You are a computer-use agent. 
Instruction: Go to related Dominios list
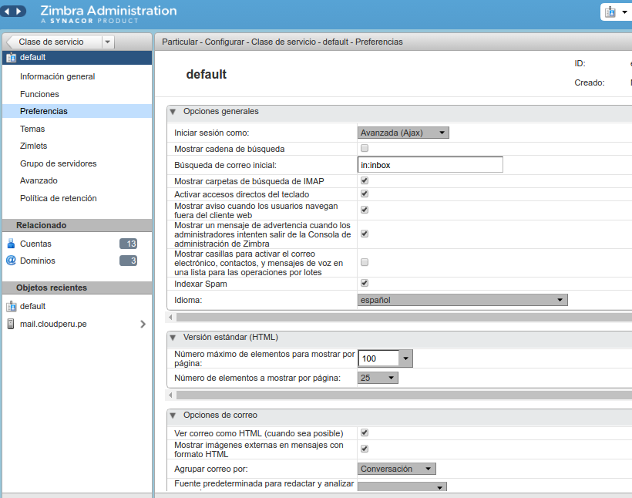coord(38,261)
